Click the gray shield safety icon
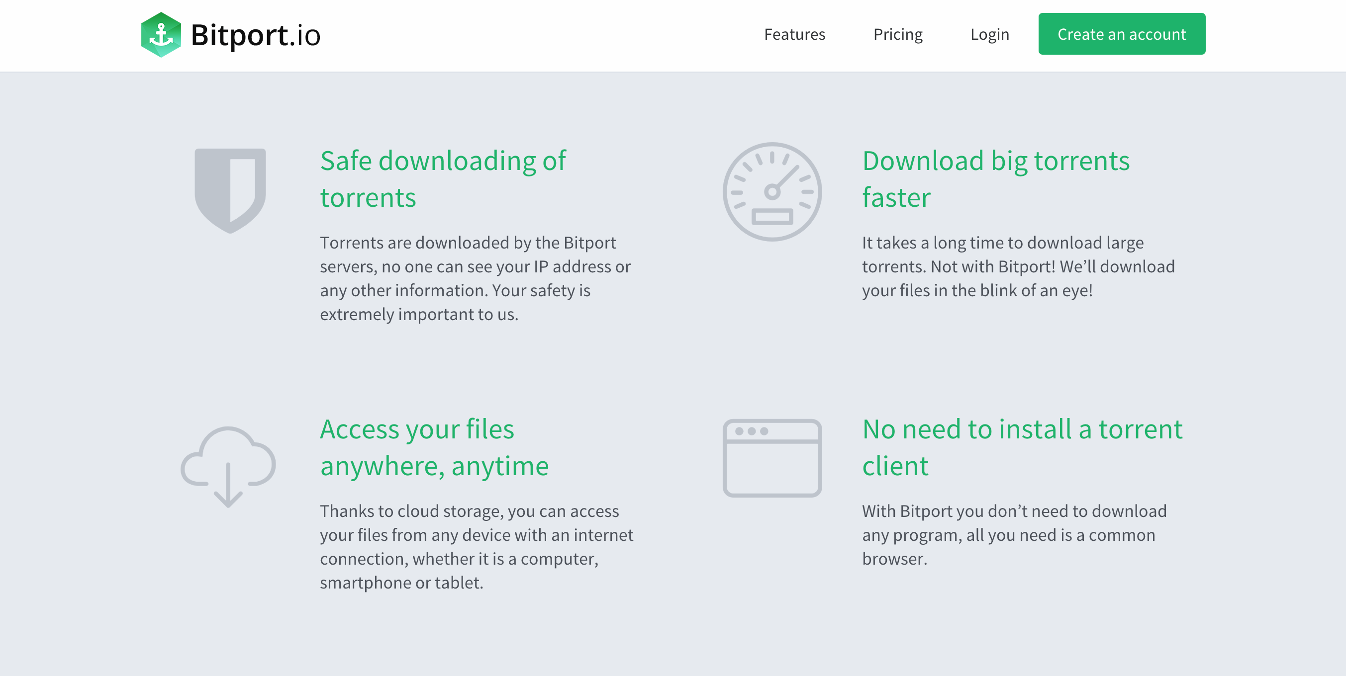 coord(230,190)
